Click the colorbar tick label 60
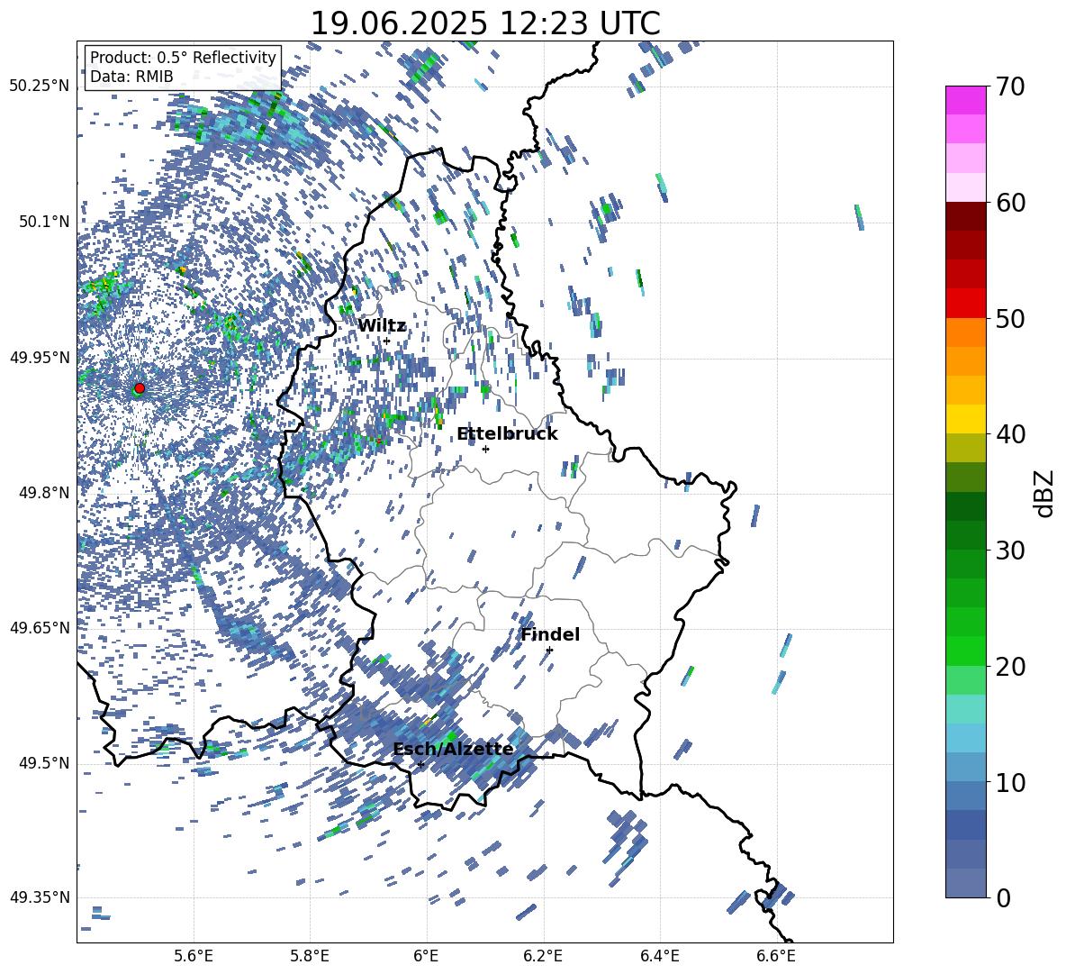 click(1010, 203)
